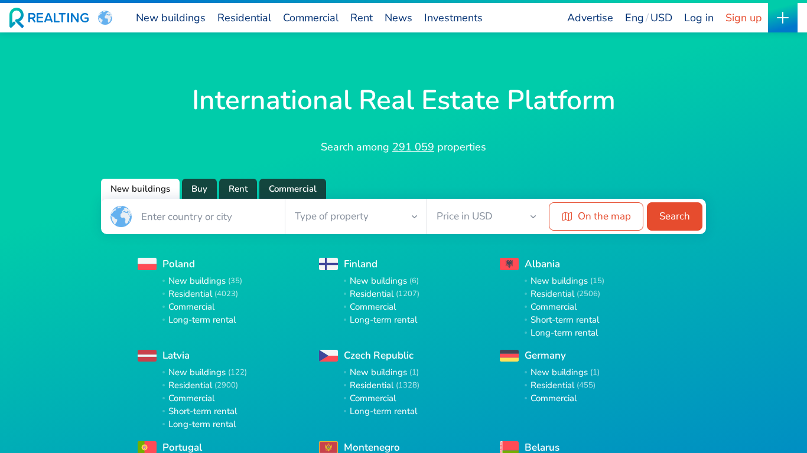Follow the 291 059 properties link
807x453 pixels.
pos(413,147)
